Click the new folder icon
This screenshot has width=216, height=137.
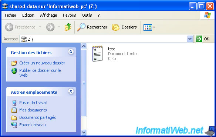[14, 63]
